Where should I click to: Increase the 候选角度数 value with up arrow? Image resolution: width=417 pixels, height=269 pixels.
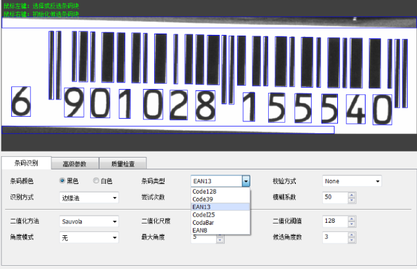(x=352, y=235)
